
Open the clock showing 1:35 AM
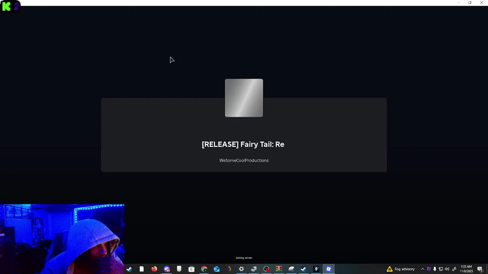466,269
